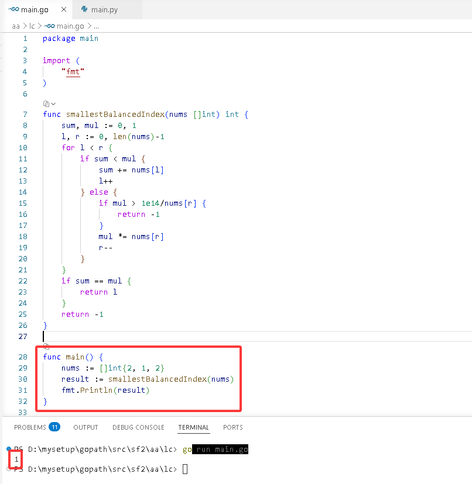
Task: Click the code lens icon above smallestBalancedIndex function
Action: (46, 103)
